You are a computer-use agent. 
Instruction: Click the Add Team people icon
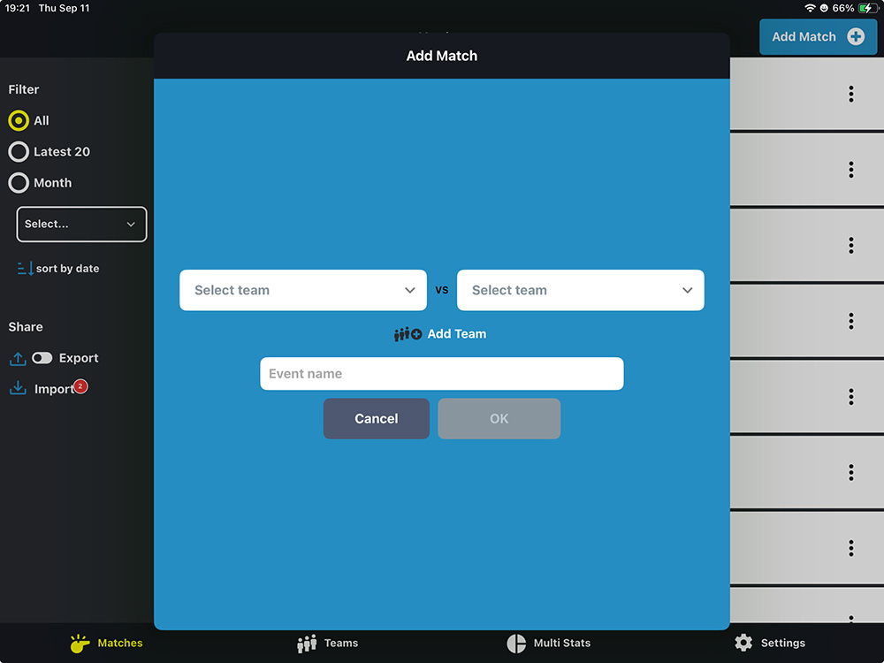(x=408, y=334)
